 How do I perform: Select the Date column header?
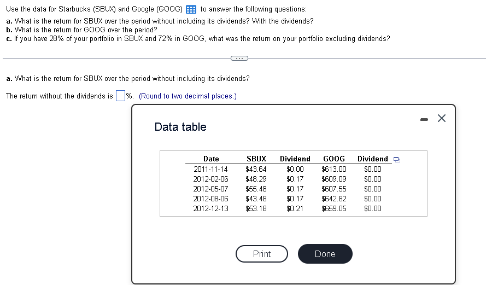[211, 159]
